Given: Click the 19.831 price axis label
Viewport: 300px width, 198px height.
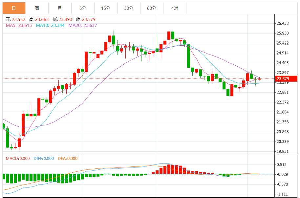Looking at the screenshot, I should [283, 151].
